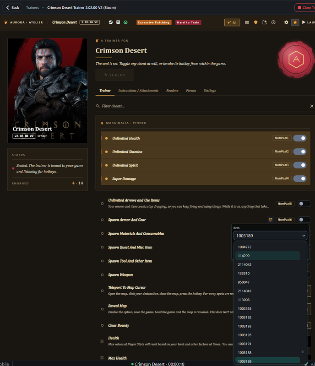
Task: Click the red wax seal emblem
Action: click(x=296, y=59)
